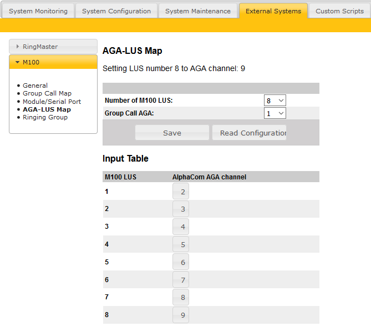Switch to System Configuration tab
This screenshot has height=326, width=371.
pos(116,11)
